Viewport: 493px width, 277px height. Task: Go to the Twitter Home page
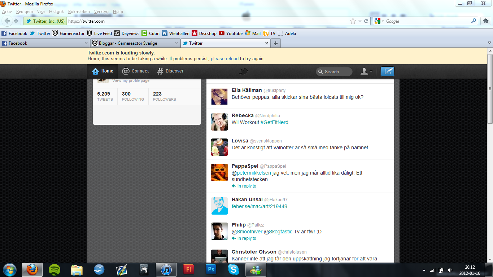pyautogui.click(x=103, y=71)
